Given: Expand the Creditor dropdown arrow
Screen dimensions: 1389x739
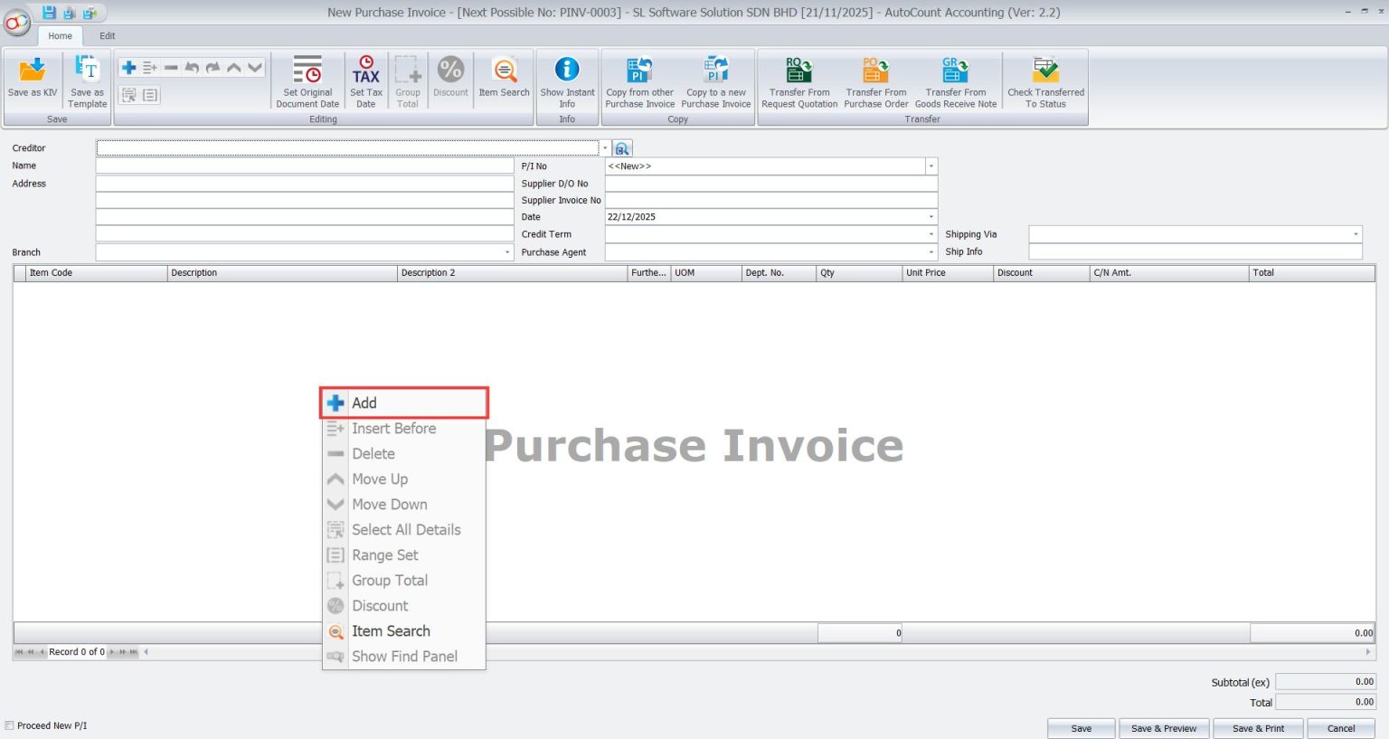Looking at the screenshot, I should point(605,148).
